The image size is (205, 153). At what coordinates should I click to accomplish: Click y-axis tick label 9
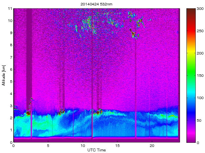(11, 33)
